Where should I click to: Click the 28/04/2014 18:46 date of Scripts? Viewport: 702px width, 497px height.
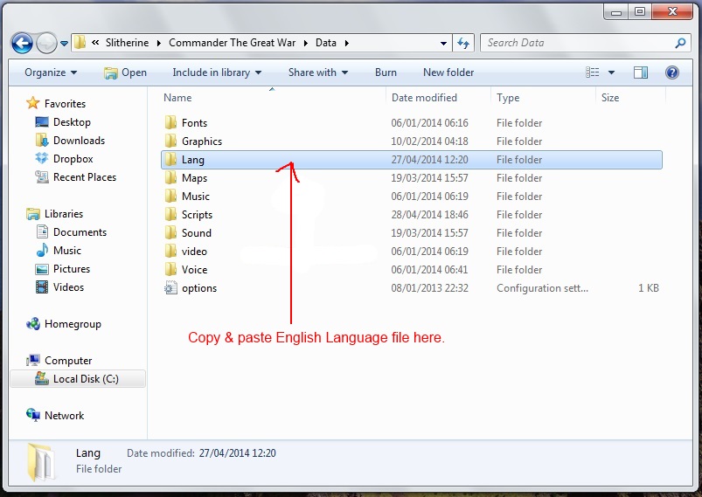pyautogui.click(x=429, y=214)
